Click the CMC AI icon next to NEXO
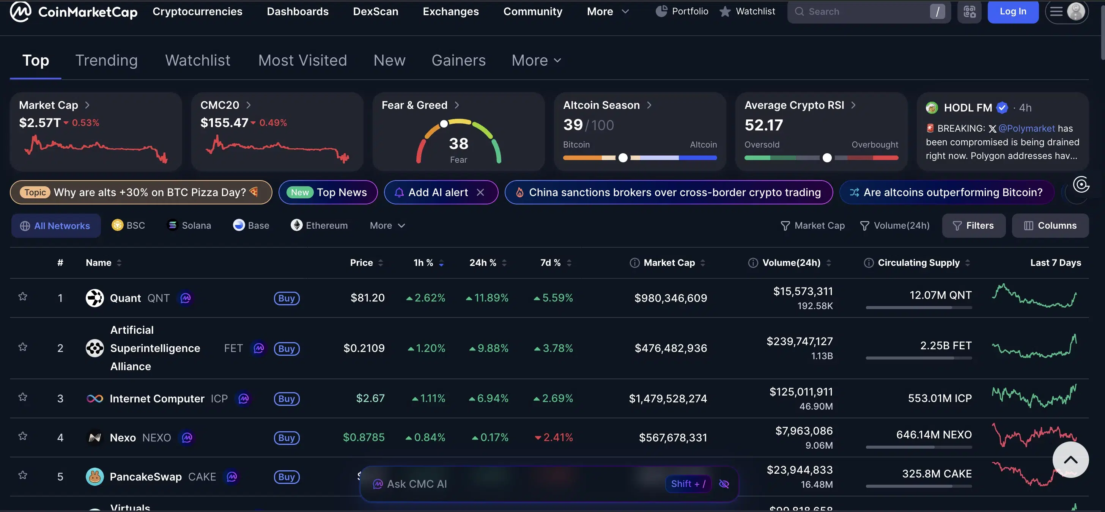Image resolution: width=1105 pixels, height=512 pixels. (187, 438)
